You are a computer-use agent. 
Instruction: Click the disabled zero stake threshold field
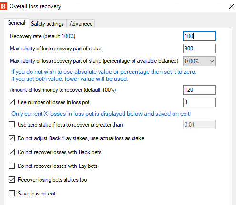tap(199, 125)
